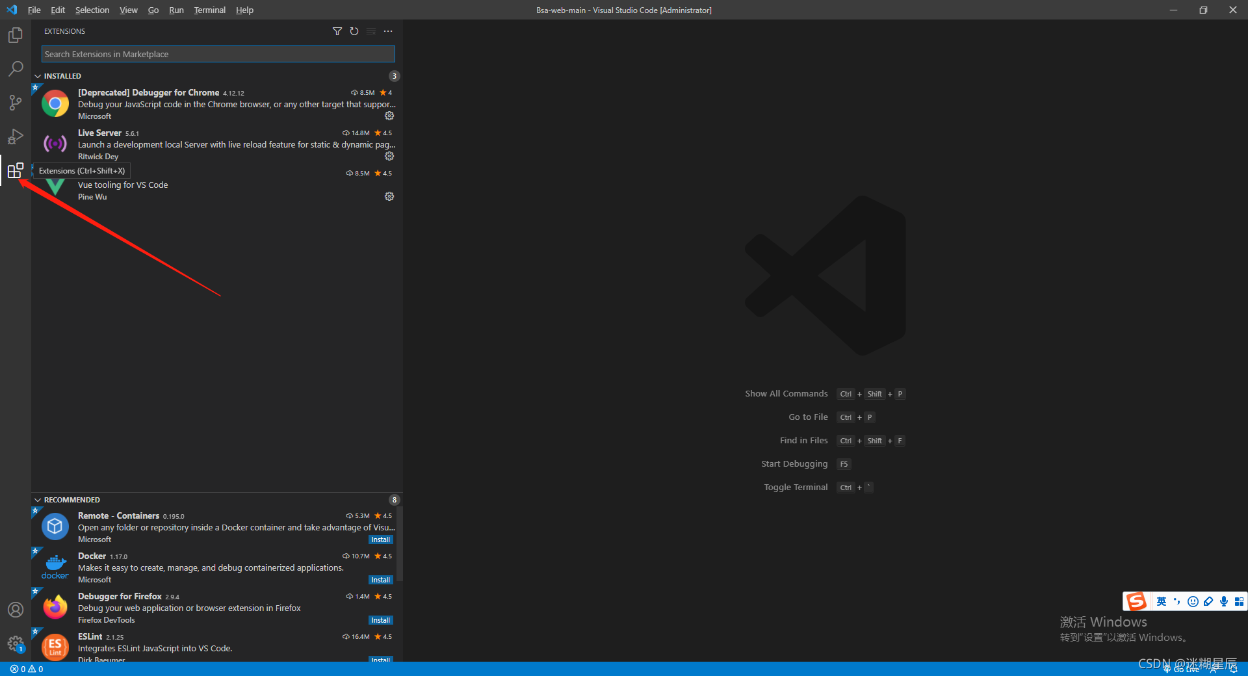Open Sogou toolbox grid icon
The width and height of the screenshot is (1248, 676).
[1239, 601]
